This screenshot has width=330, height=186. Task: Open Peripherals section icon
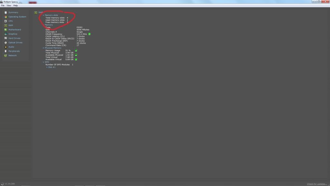pyautogui.click(x=5, y=51)
